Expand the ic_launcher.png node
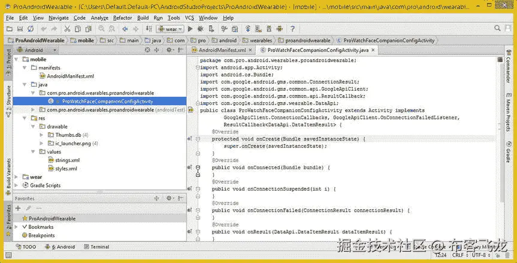 pos(41,143)
